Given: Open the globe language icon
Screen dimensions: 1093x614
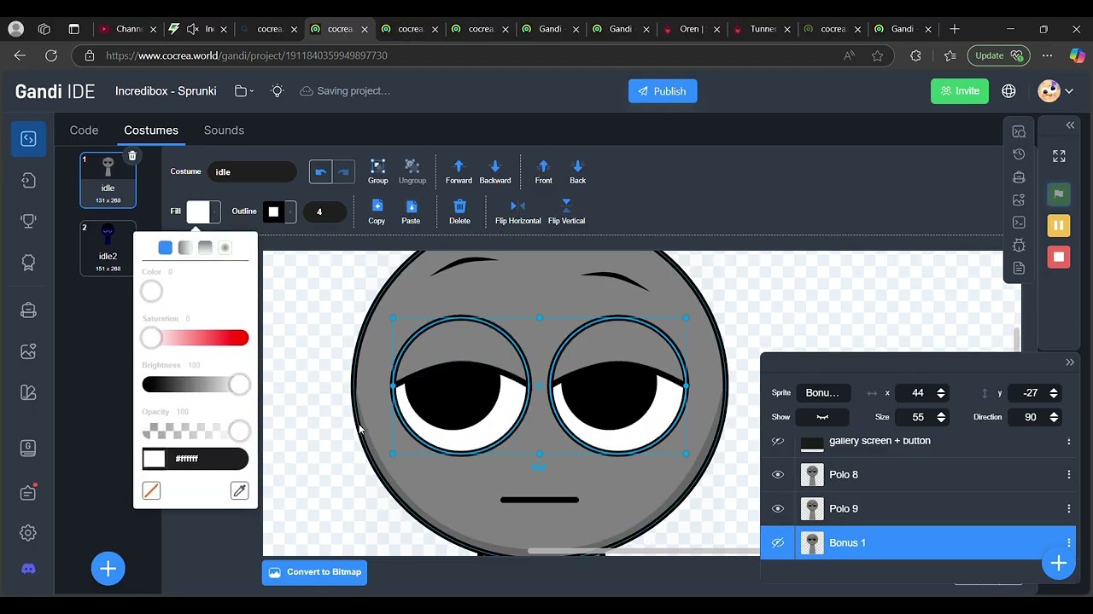Looking at the screenshot, I should pyautogui.click(x=1008, y=91).
